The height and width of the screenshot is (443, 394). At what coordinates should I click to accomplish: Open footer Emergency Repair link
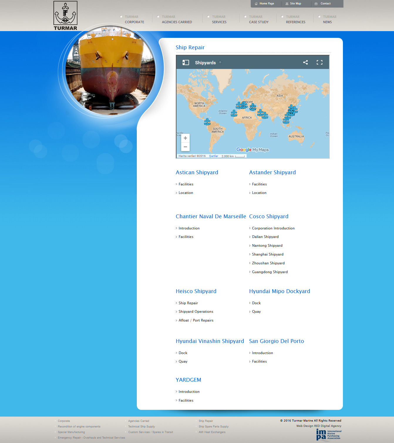tap(91, 438)
